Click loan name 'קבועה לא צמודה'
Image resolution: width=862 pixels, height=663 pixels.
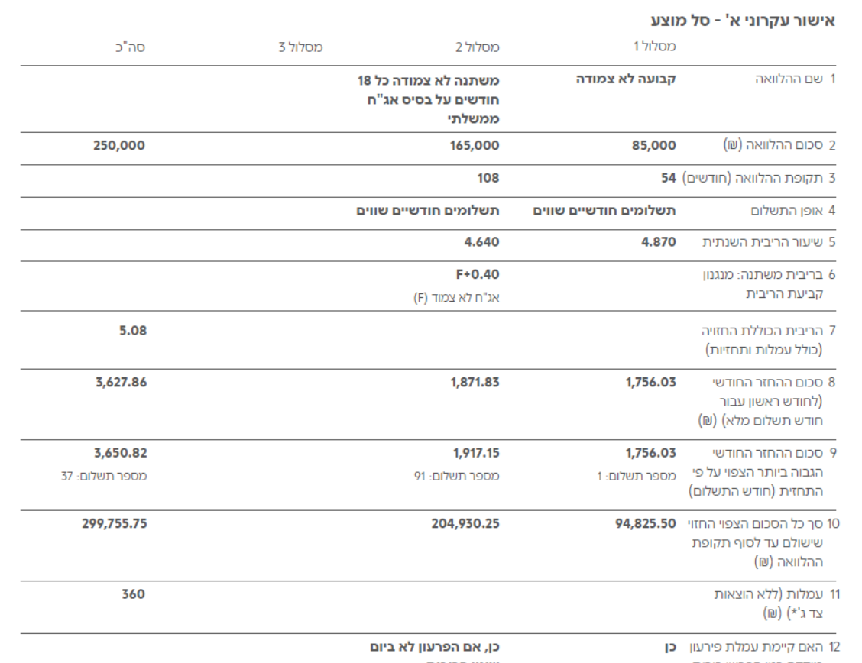click(x=627, y=79)
